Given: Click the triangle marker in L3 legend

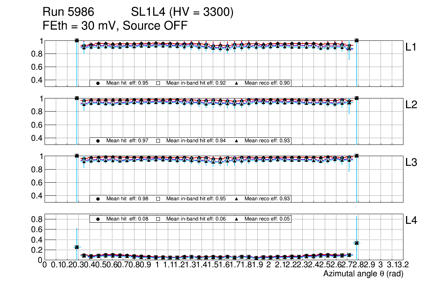Looking at the screenshot, I should tap(237, 199).
